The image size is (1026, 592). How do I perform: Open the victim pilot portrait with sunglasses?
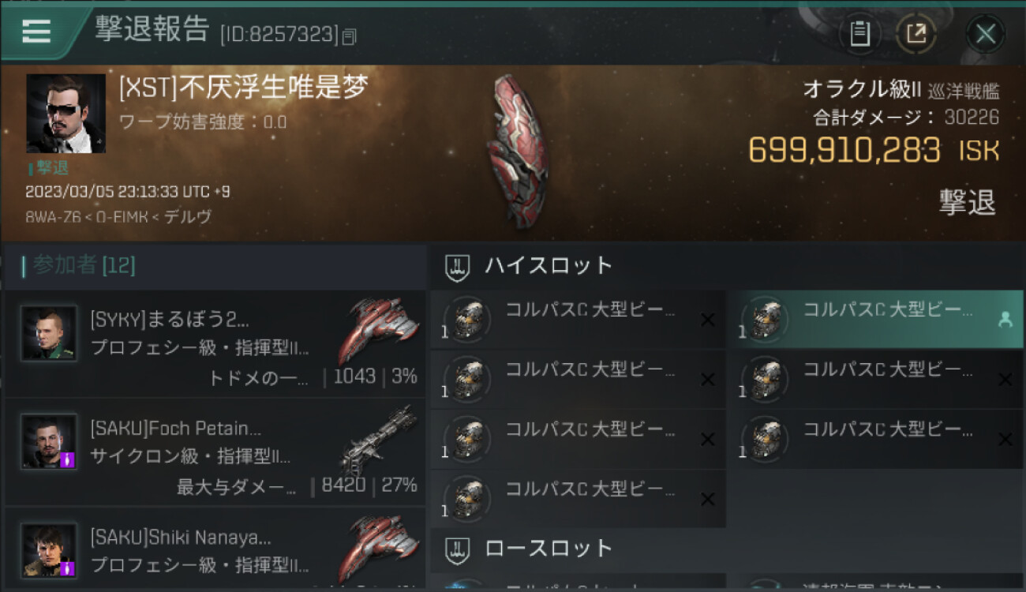[66, 113]
